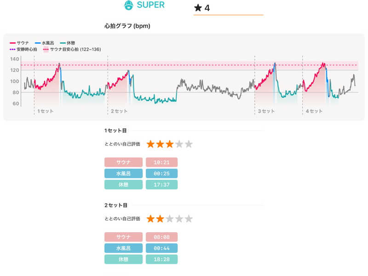Toggle the サウナ series in graph legend

pos(20,43)
